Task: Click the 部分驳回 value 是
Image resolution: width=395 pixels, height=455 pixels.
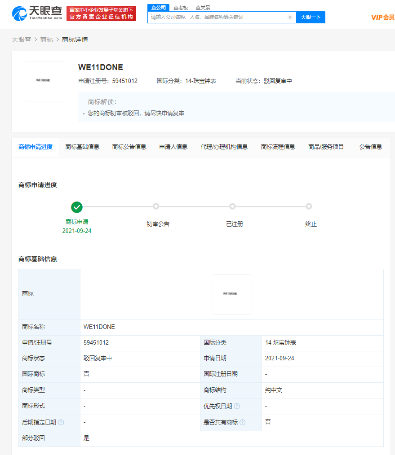Action: 86,438
